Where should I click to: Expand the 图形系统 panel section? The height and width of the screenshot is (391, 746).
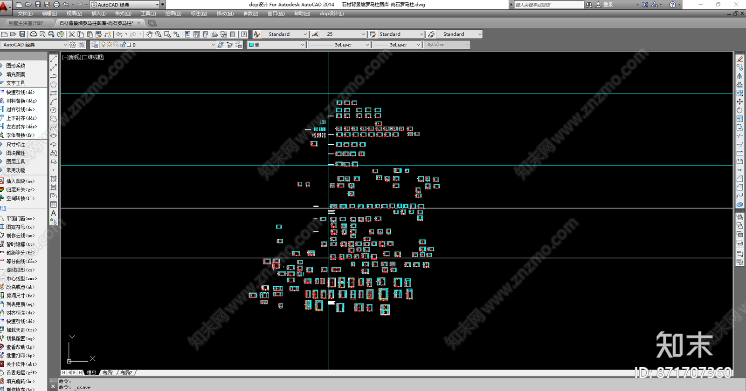coord(16,66)
